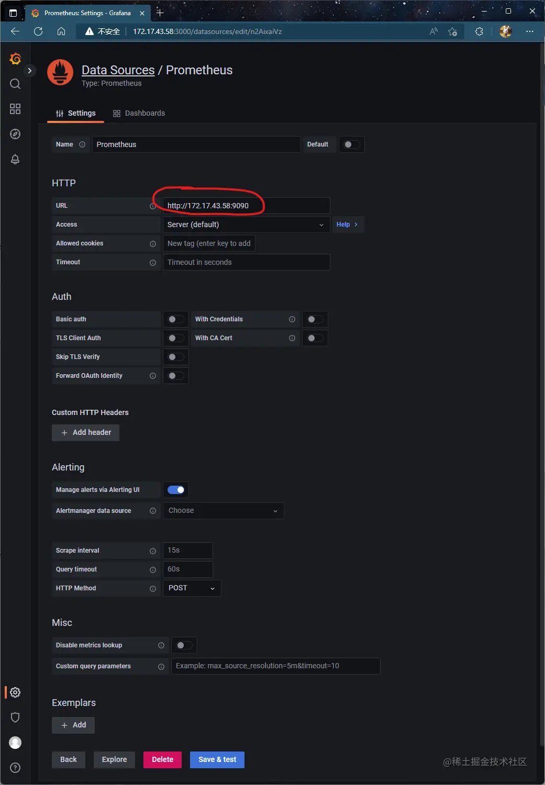The width and height of the screenshot is (545, 785).
Task: Enable the Disable metrics lookup switch
Action: coord(184,645)
